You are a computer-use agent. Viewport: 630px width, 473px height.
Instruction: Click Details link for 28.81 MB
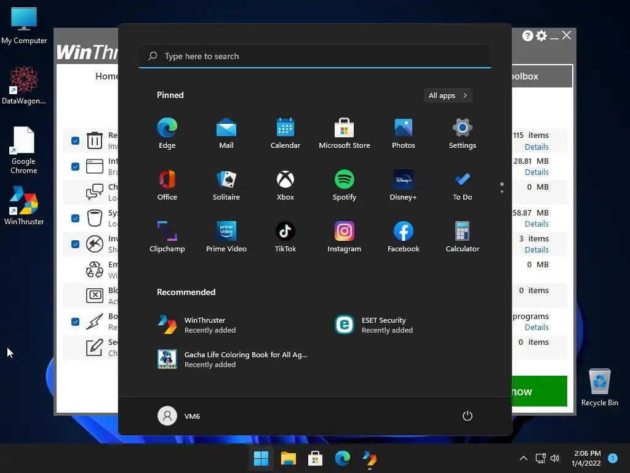pyautogui.click(x=536, y=172)
